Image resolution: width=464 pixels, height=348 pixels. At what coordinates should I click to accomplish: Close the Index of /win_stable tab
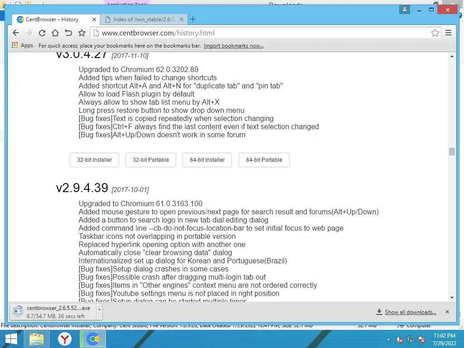click(x=182, y=19)
